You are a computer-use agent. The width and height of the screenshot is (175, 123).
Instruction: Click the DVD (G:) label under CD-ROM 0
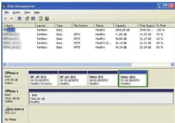click(x=10, y=113)
